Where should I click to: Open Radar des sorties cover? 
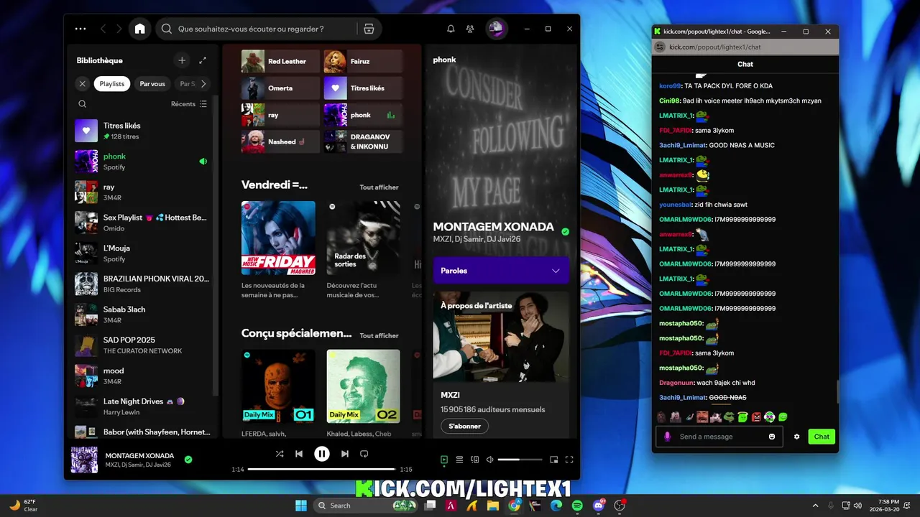[x=364, y=238]
